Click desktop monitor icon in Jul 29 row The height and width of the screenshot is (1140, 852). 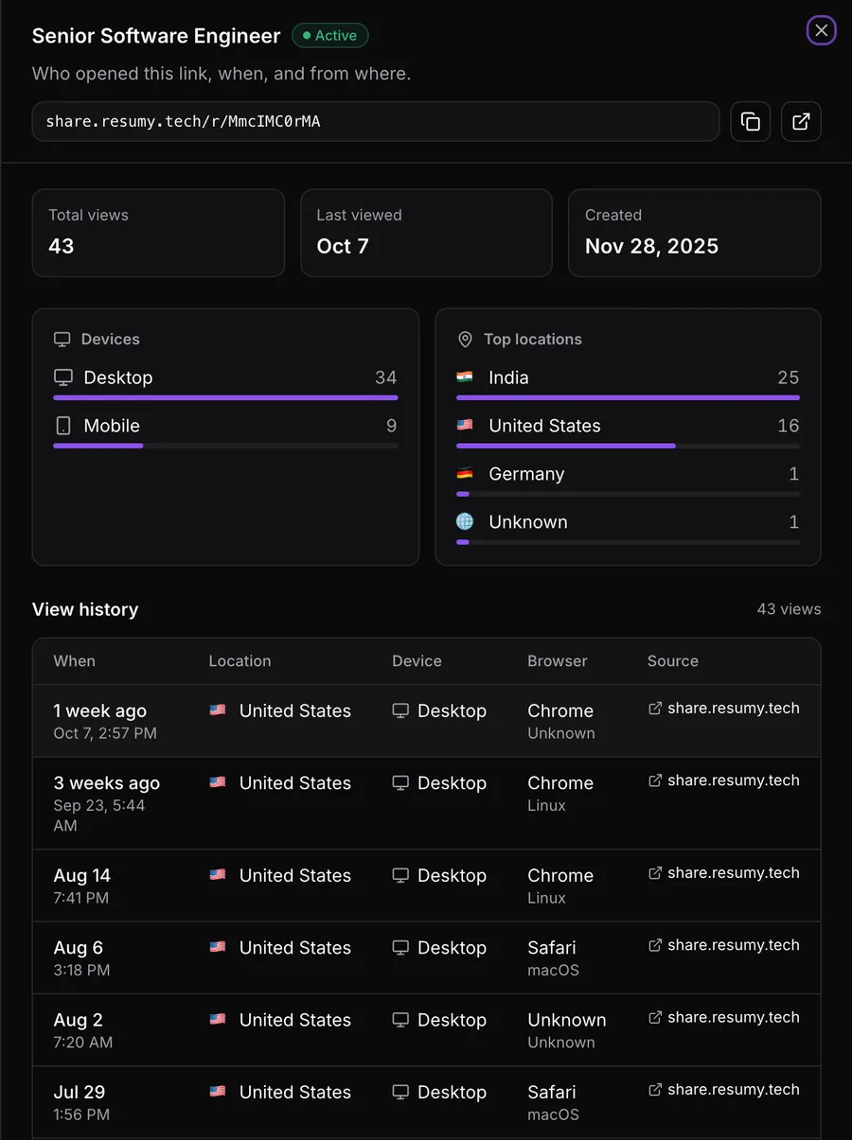click(400, 1092)
